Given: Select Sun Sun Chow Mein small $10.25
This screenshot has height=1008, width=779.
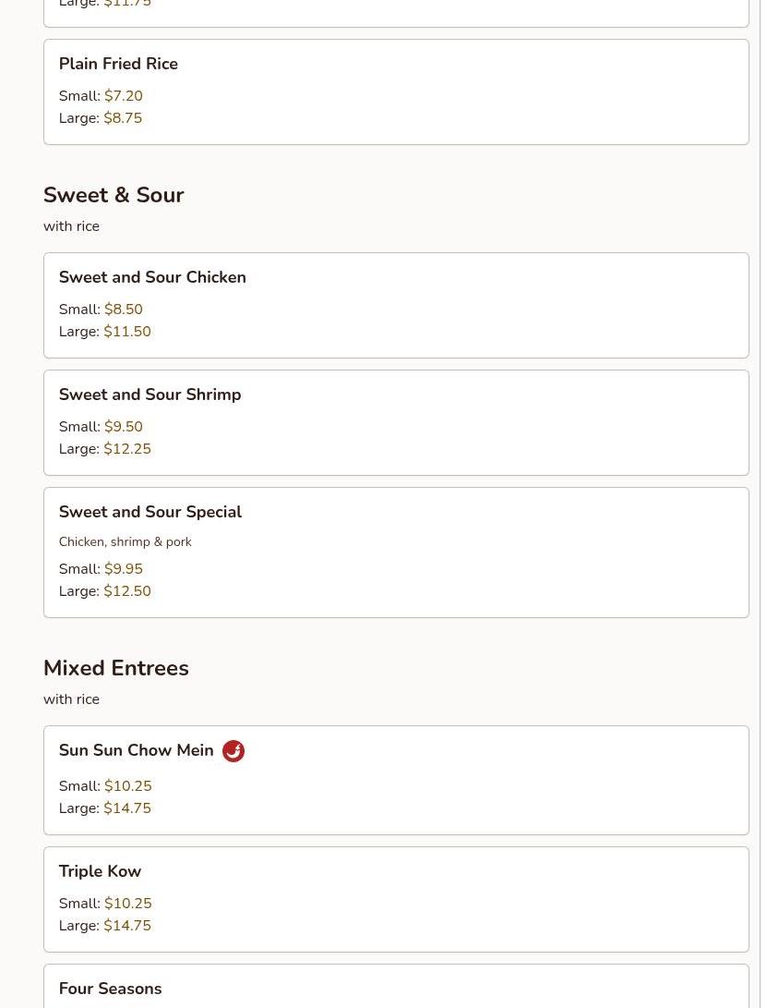Looking at the screenshot, I should pos(127,786).
